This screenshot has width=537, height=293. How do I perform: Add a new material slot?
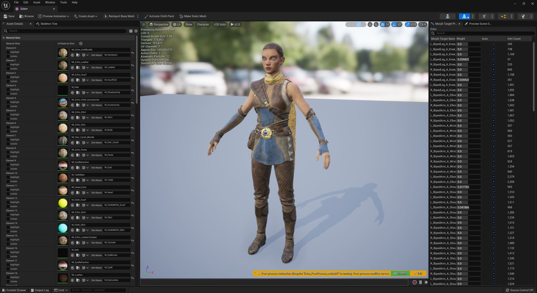(x=81, y=43)
